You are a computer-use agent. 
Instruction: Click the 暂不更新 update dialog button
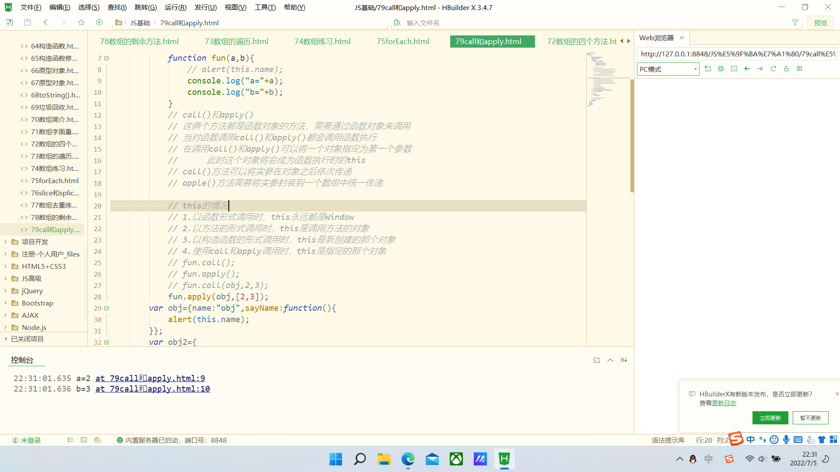point(810,418)
